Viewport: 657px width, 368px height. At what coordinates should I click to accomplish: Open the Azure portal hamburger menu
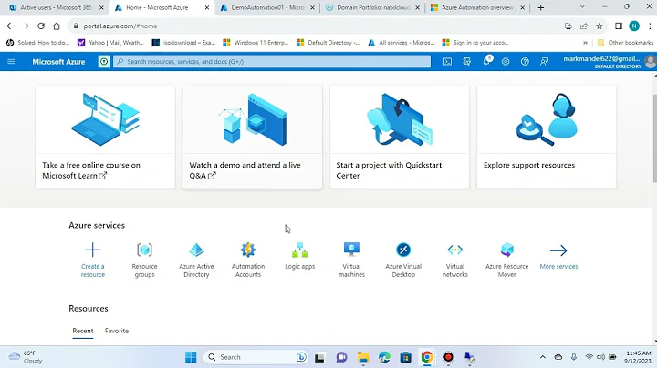pos(11,61)
